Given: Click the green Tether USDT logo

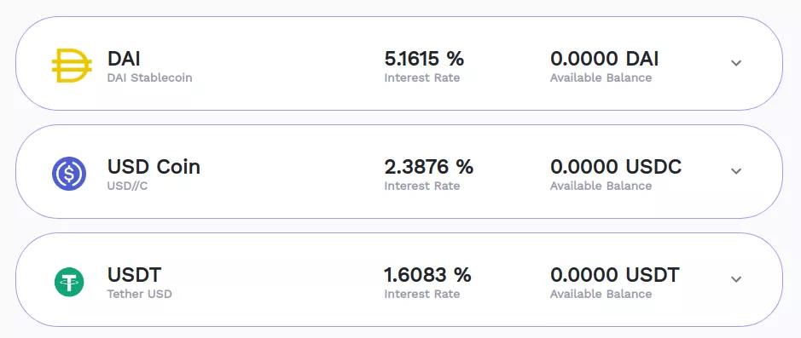Looking at the screenshot, I should pyautogui.click(x=69, y=282).
